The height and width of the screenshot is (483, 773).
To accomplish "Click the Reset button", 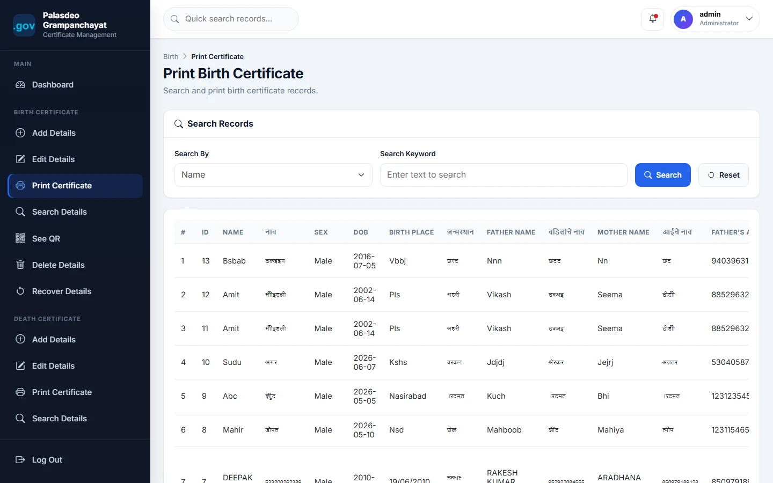I will click(x=724, y=175).
